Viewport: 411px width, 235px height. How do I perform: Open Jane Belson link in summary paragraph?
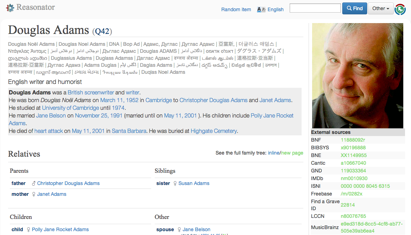click(51, 115)
